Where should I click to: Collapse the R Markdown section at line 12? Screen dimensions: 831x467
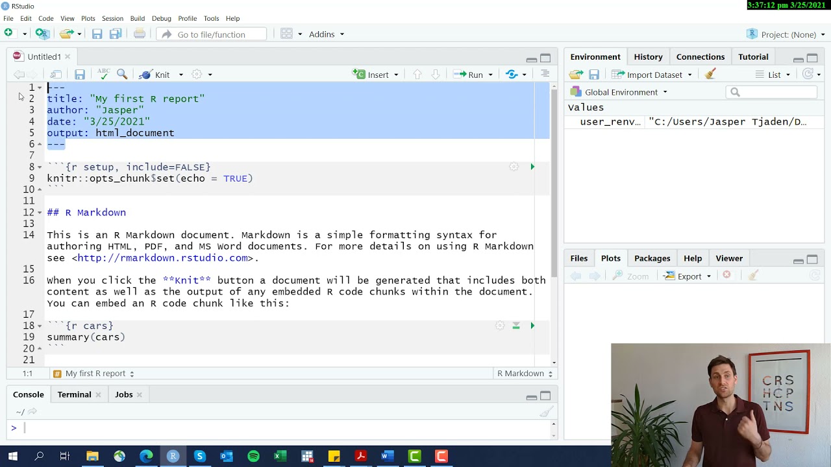point(40,213)
